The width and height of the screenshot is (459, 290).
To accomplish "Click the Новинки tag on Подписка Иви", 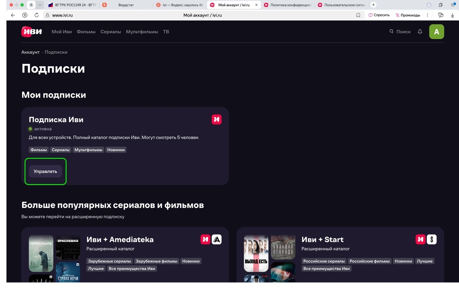I will [x=116, y=150].
